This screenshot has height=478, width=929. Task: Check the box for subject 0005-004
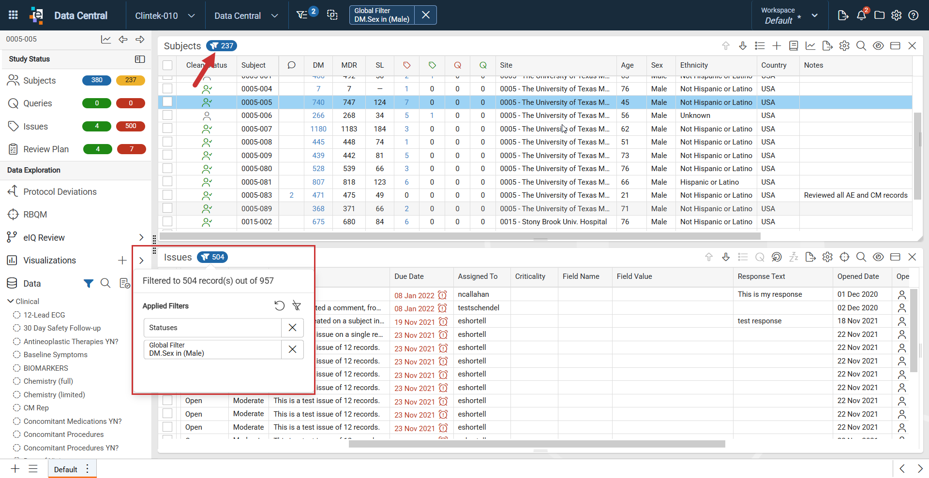[x=167, y=88]
